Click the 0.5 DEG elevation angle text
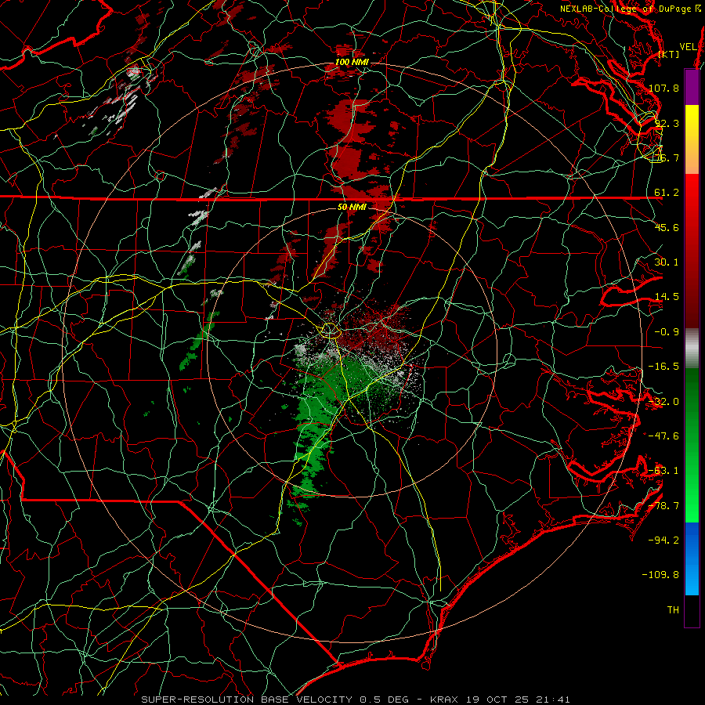705x705 pixels. pyautogui.click(x=385, y=700)
